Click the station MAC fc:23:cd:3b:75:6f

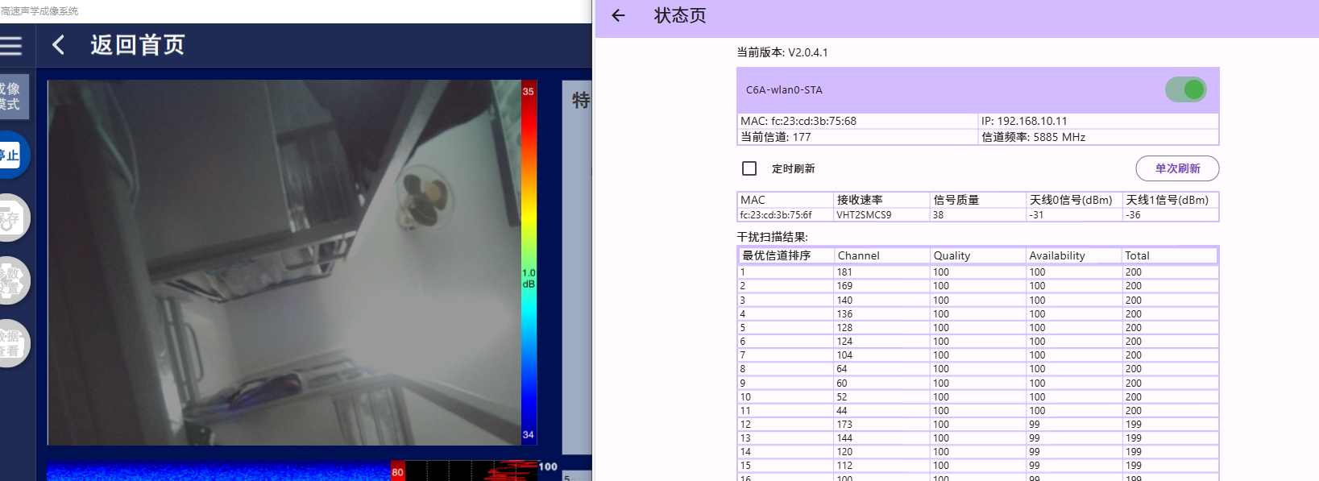776,215
